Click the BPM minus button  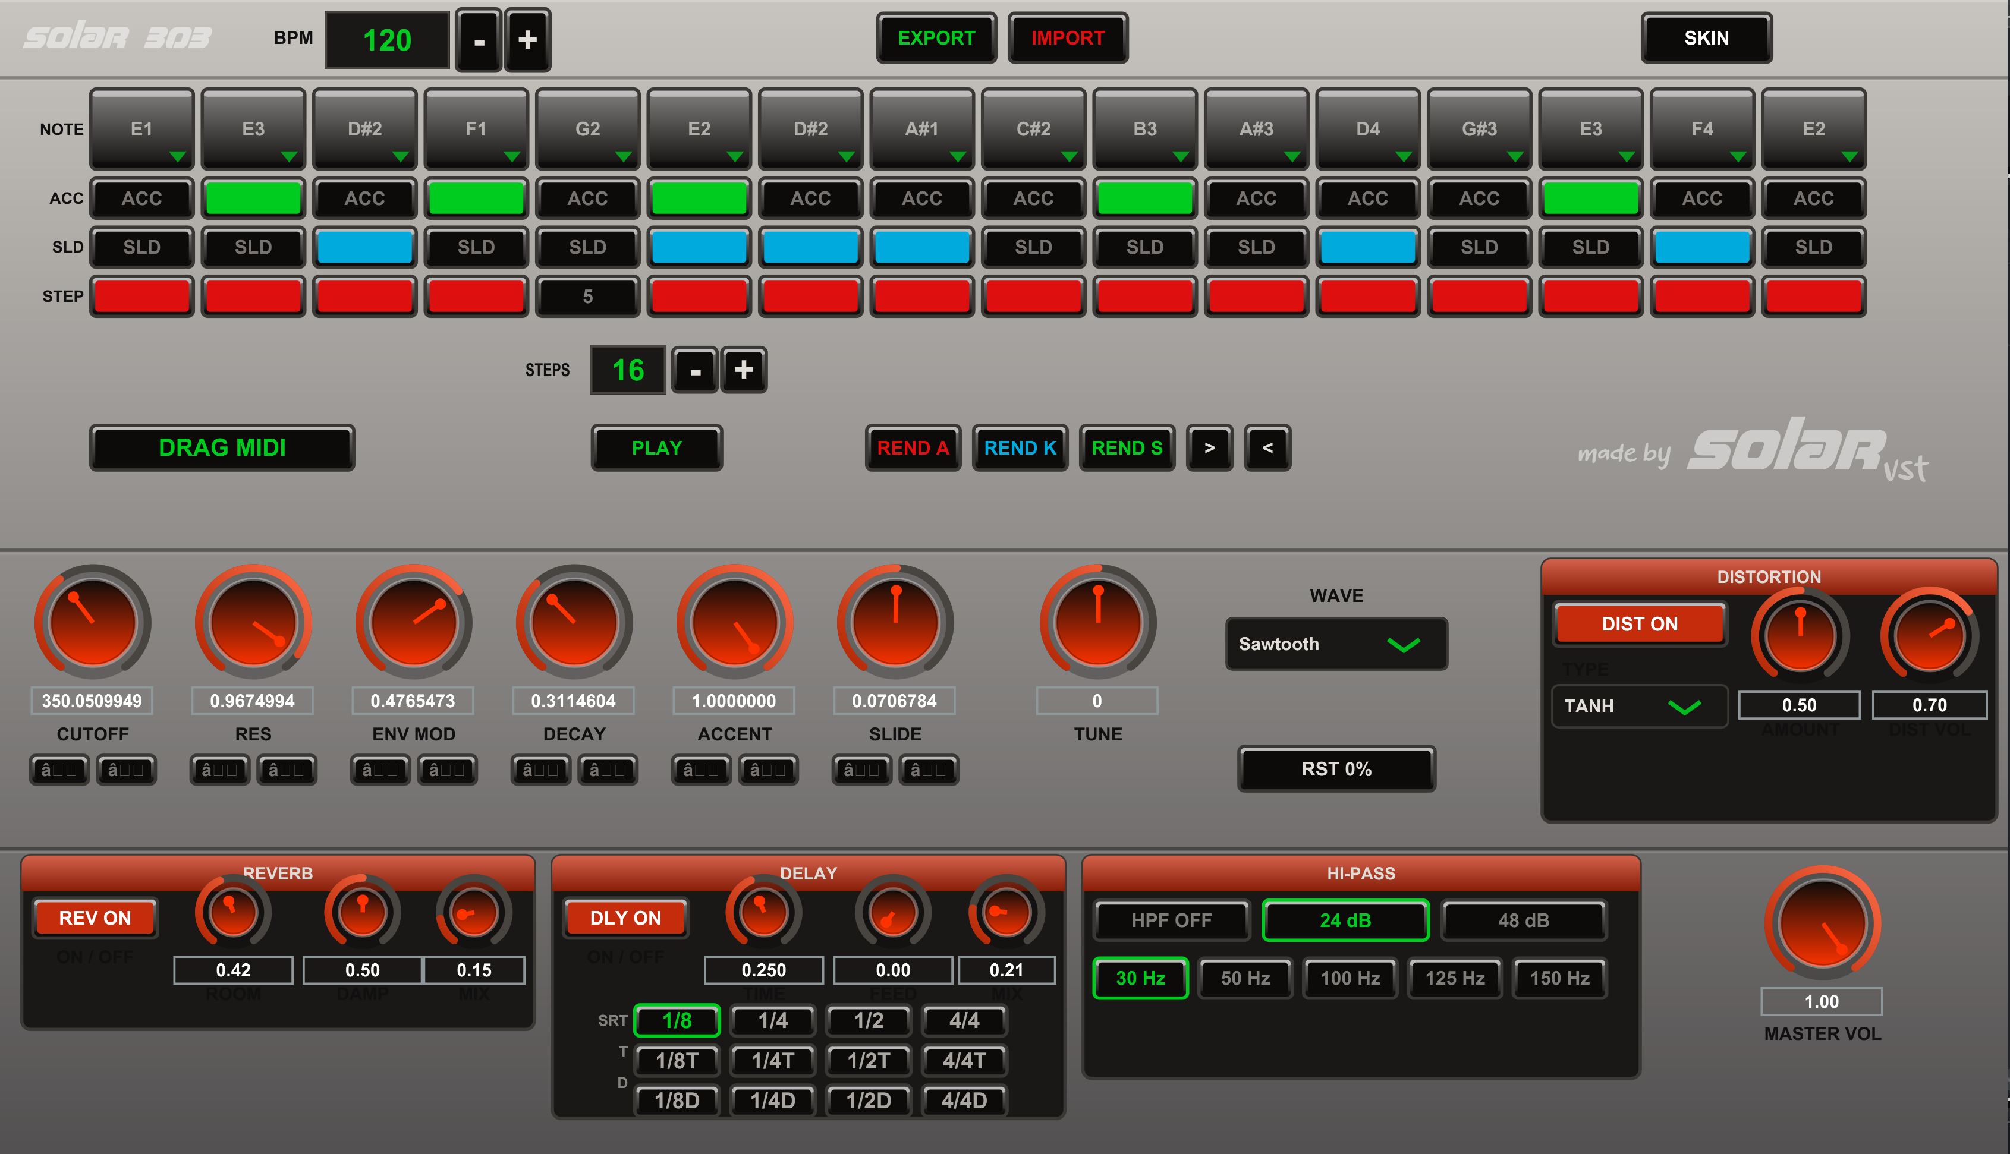[479, 40]
